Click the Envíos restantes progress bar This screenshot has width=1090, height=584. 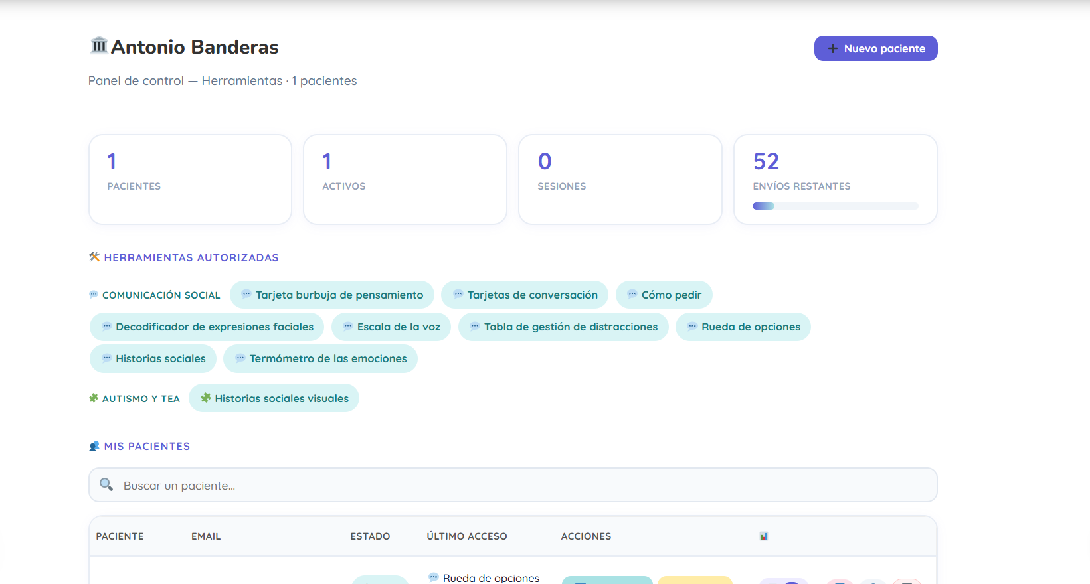[836, 206]
